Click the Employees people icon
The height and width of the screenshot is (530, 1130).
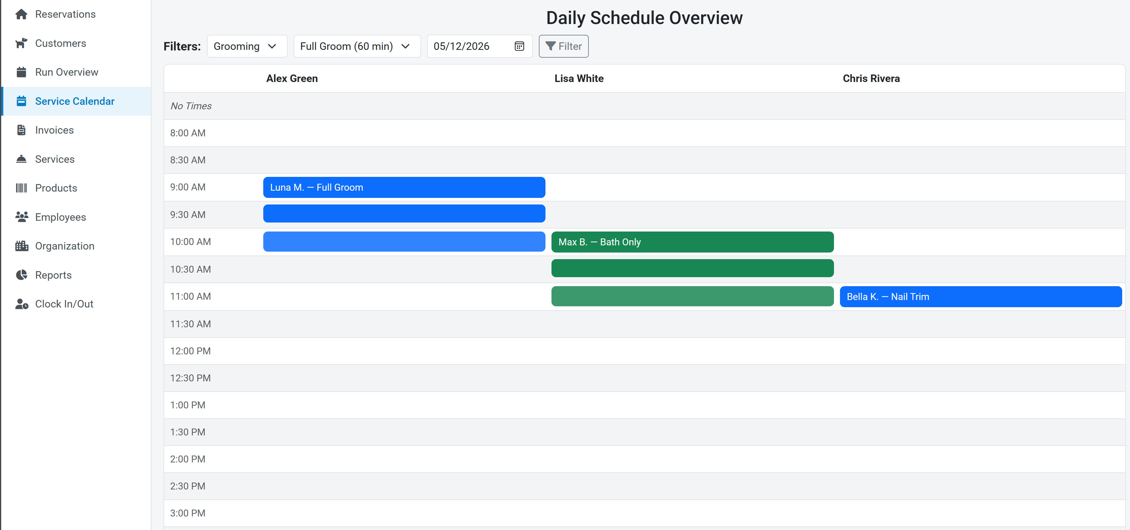pyautogui.click(x=22, y=217)
